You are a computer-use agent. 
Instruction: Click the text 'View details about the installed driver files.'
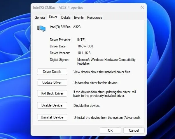(x=102, y=72)
